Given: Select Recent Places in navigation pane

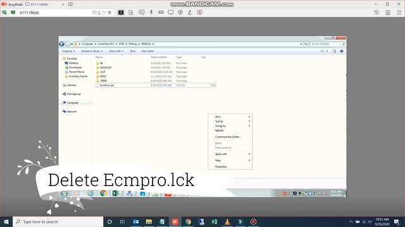Looking at the screenshot, I should (x=77, y=72).
